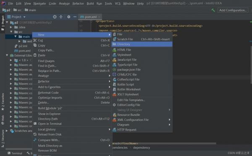Click the locate/scroll-from-source target icon
Viewport: 252px width, 156px height.
click(x=55, y=17)
